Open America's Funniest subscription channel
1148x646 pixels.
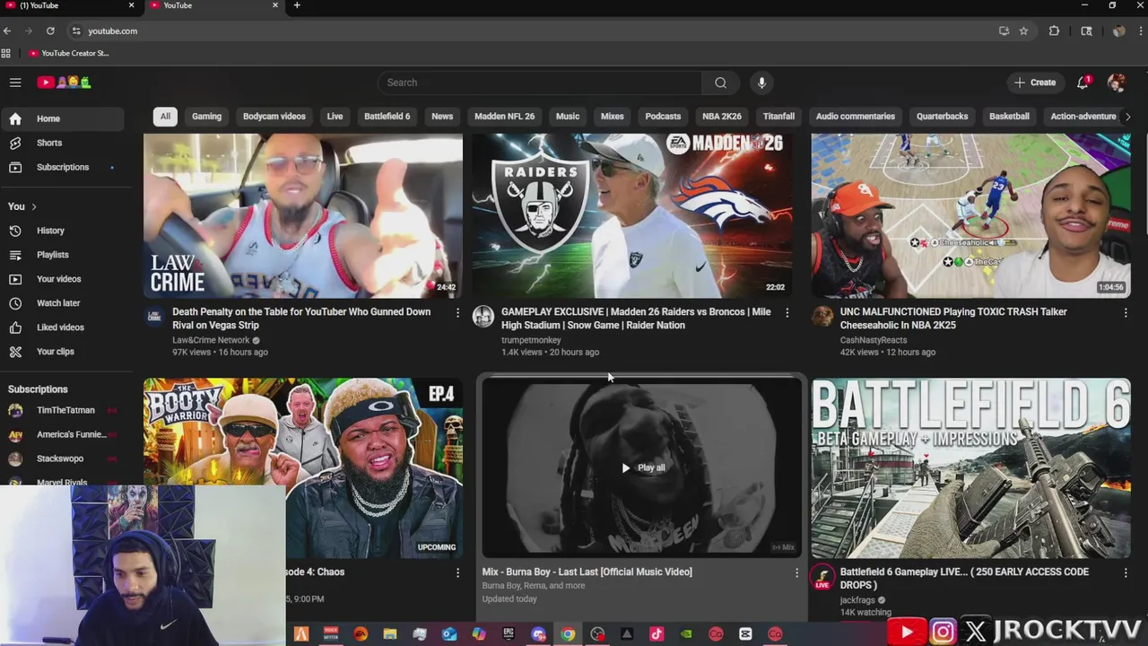[62, 434]
